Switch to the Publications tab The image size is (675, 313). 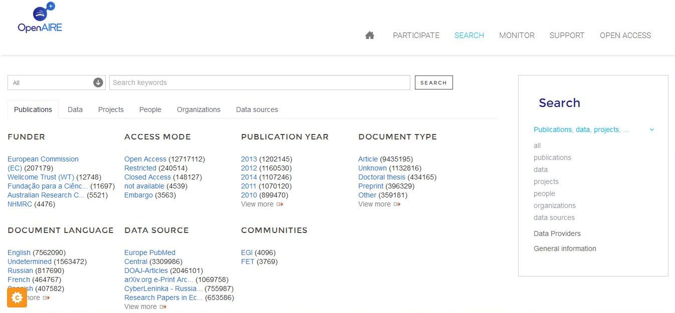(x=33, y=109)
